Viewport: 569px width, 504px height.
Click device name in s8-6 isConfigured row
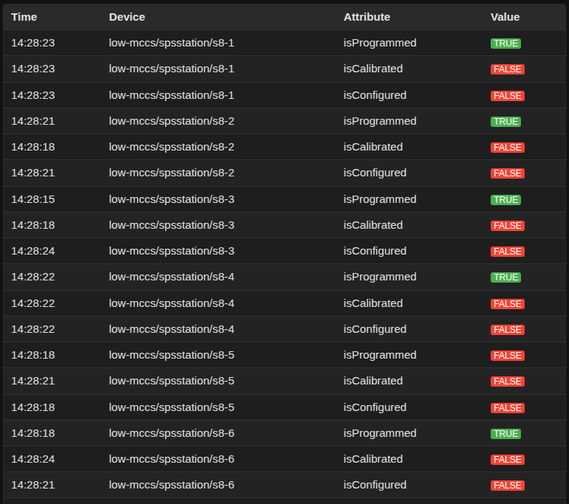pyautogui.click(x=171, y=485)
